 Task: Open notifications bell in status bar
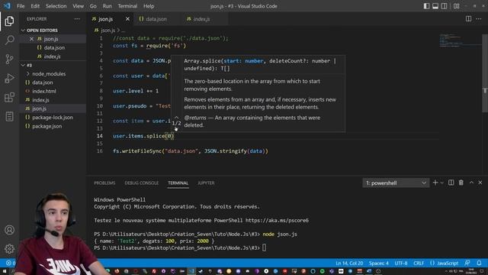[x=480, y=263]
